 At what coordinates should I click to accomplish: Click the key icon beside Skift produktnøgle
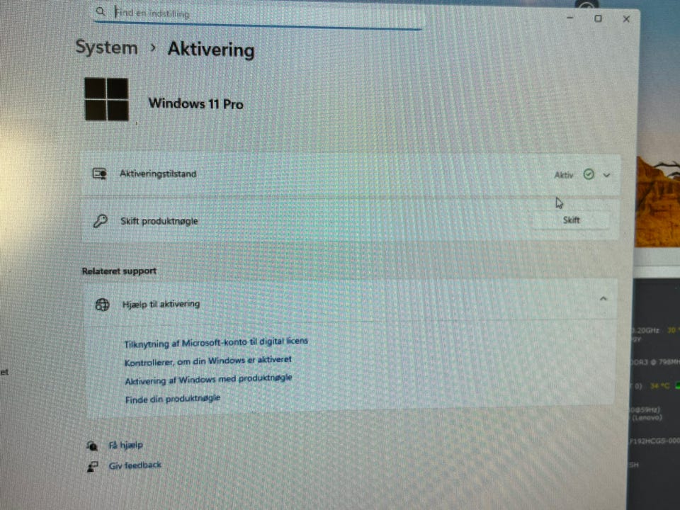100,221
